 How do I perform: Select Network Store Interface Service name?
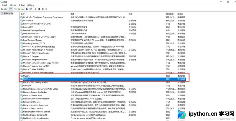click(37, 112)
